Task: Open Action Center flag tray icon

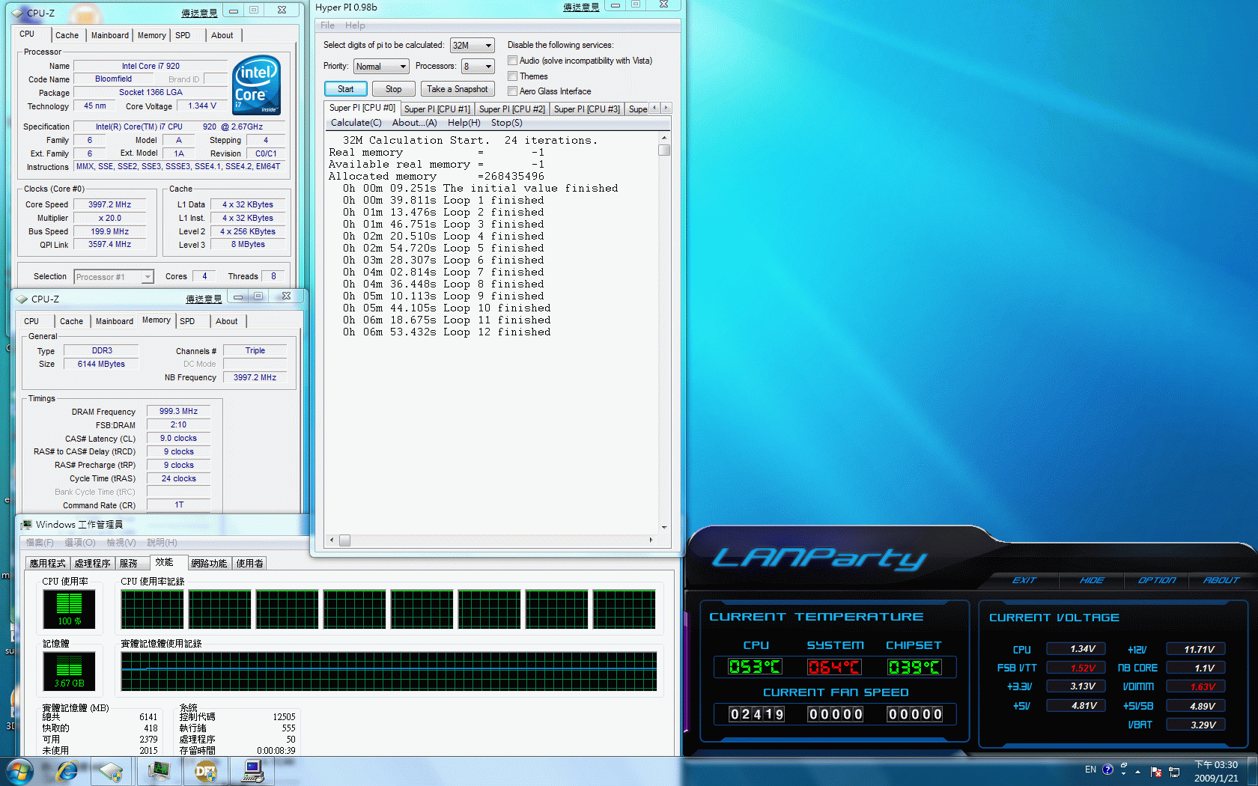Action: pyautogui.click(x=1156, y=772)
